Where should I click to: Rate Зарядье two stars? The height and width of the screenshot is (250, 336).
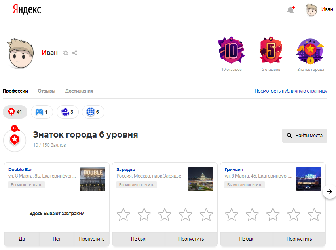pos(144,214)
